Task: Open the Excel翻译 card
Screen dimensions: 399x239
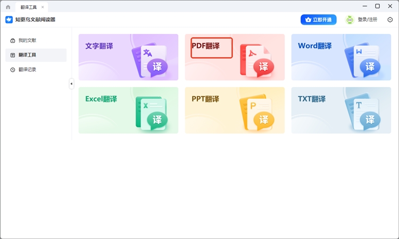Action: pyautogui.click(x=128, y=110)
